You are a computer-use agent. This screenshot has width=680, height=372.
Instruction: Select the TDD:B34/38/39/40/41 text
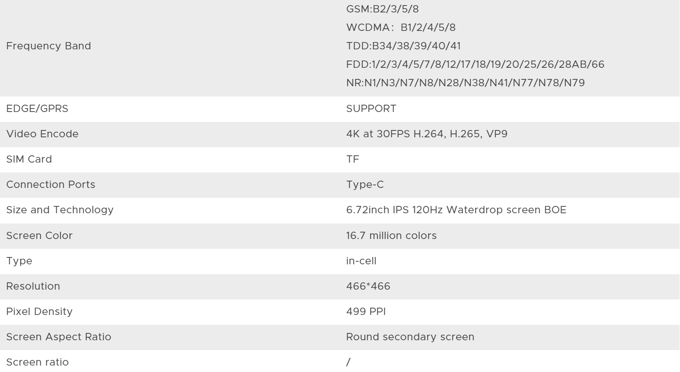click(x=403, y=46)
